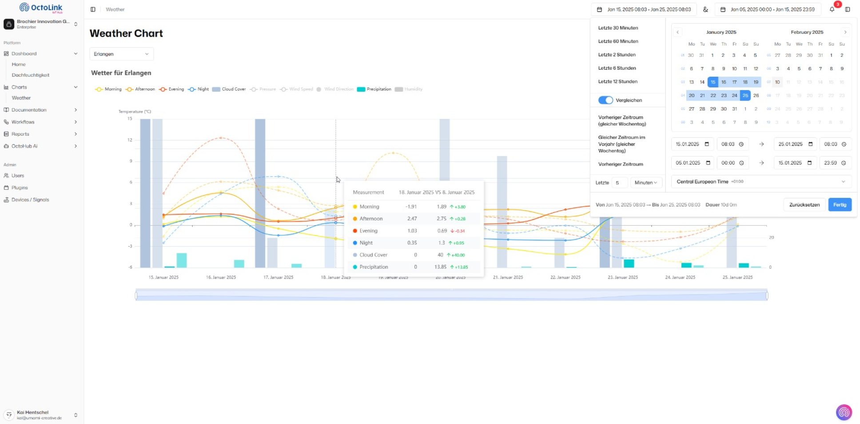Open Devices / Signals page

30,200
